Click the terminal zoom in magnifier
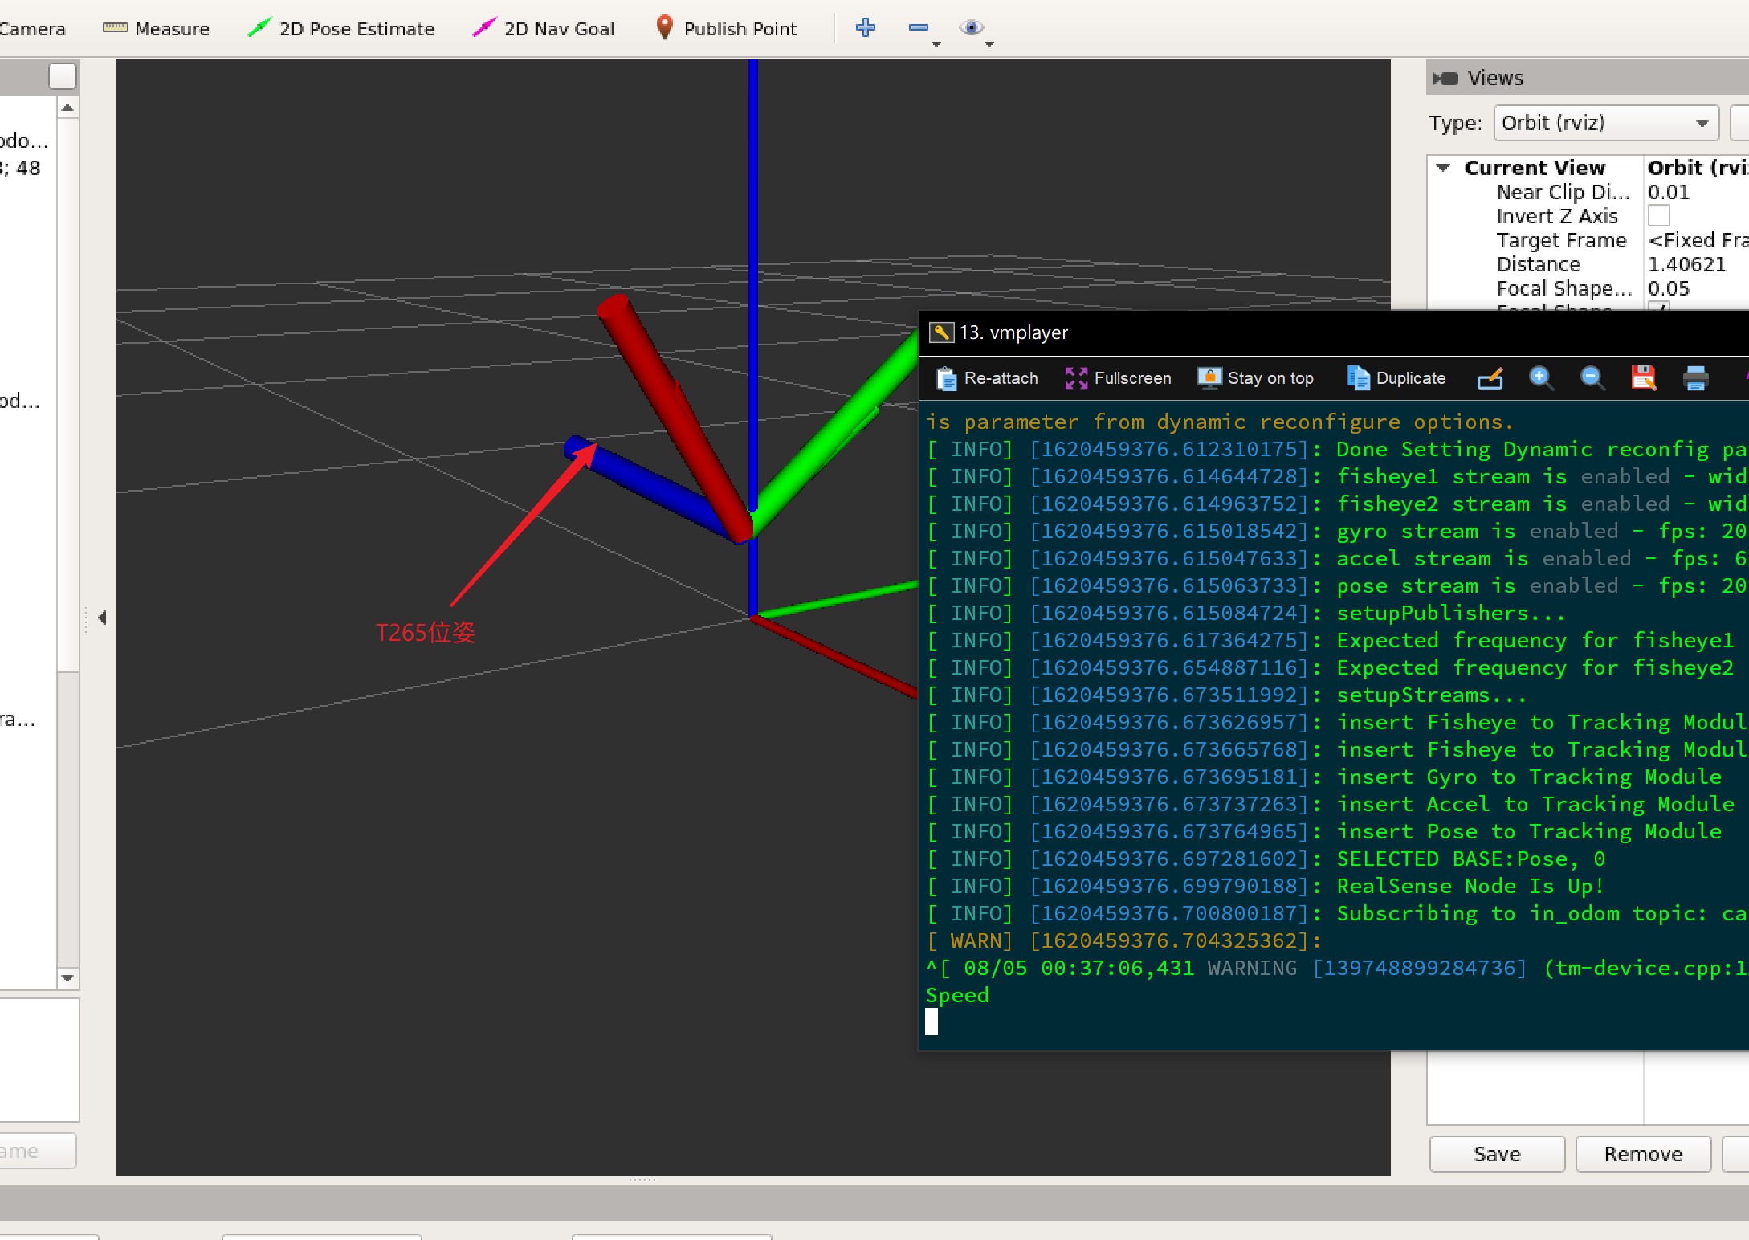This screenshot has height=1240, width=1749. (1540, 378)
